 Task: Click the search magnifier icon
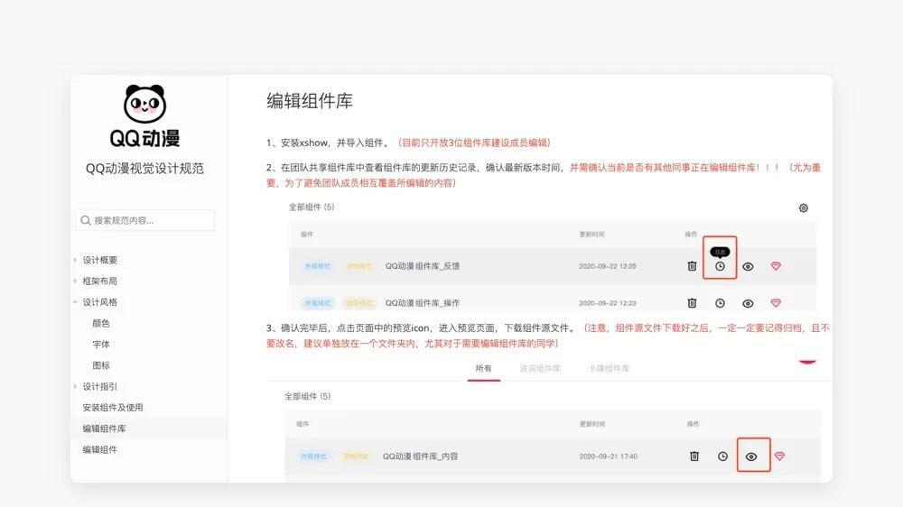[86, 220]
